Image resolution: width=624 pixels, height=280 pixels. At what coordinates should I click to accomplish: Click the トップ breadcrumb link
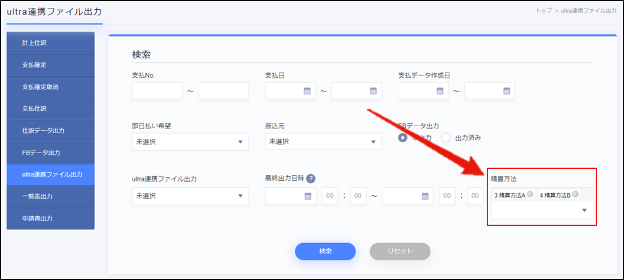pos(543,11)
